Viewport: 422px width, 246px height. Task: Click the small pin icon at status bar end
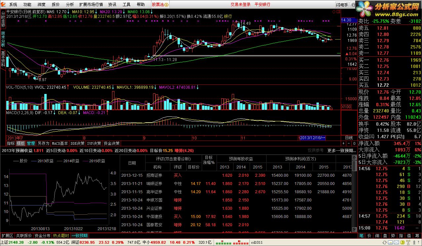point(418,242)
